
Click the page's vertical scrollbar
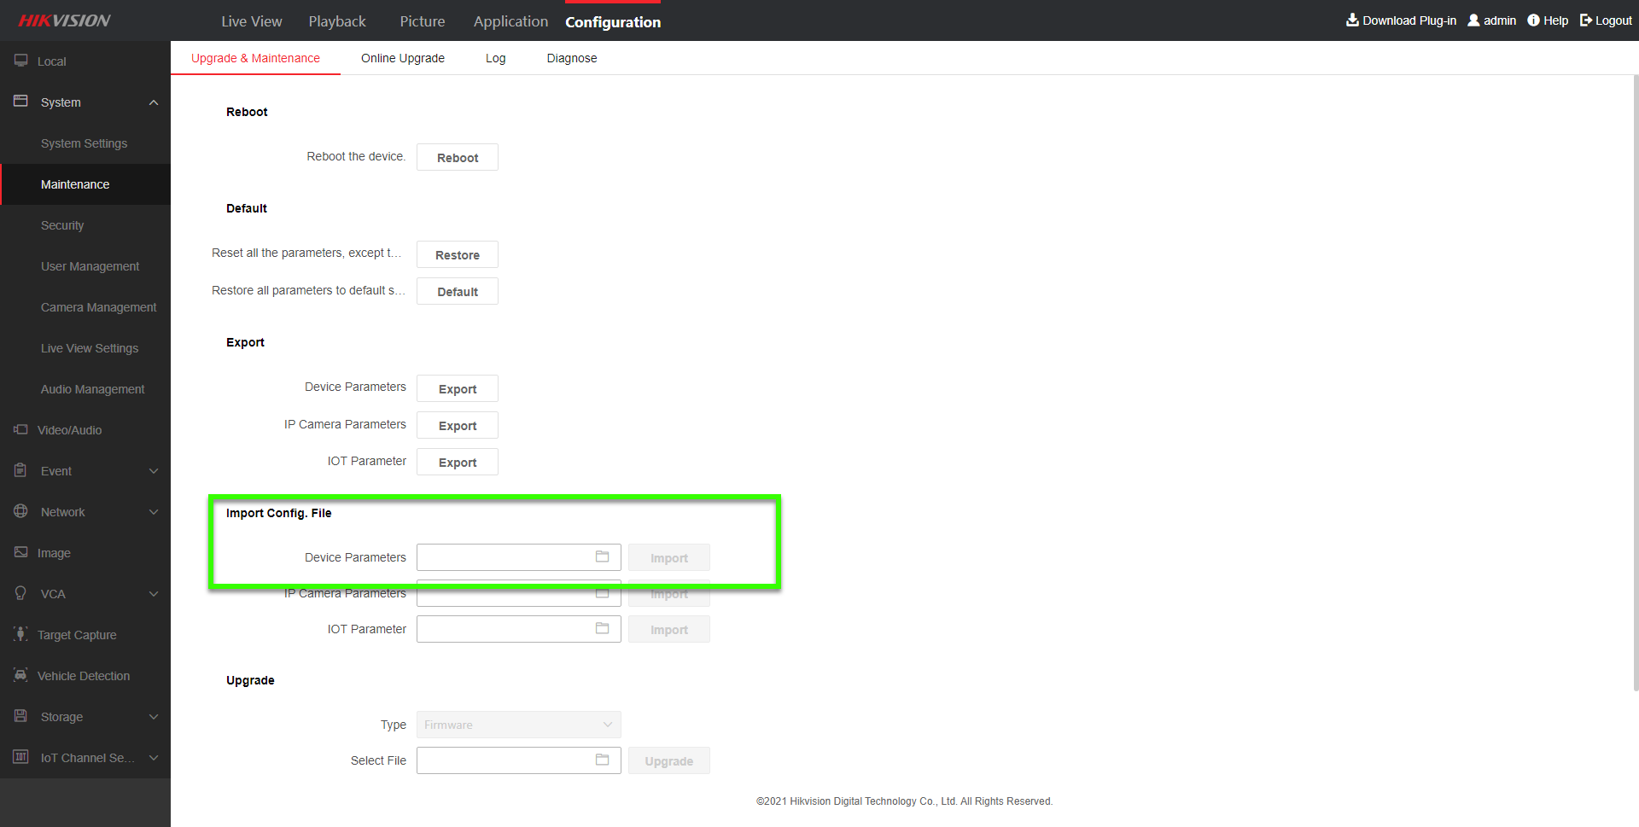(x=1635, y=384)
